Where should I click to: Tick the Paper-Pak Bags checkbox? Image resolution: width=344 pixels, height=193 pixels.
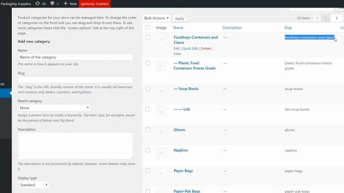coord(147,191)
